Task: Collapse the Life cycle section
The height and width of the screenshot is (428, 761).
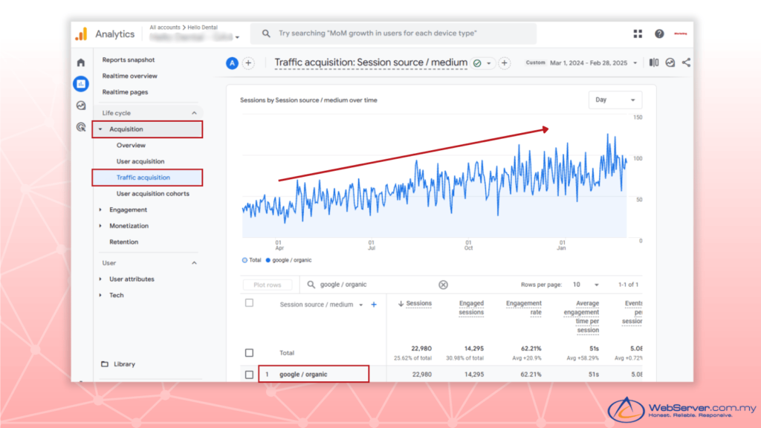Action: click(x=194, y=113)
